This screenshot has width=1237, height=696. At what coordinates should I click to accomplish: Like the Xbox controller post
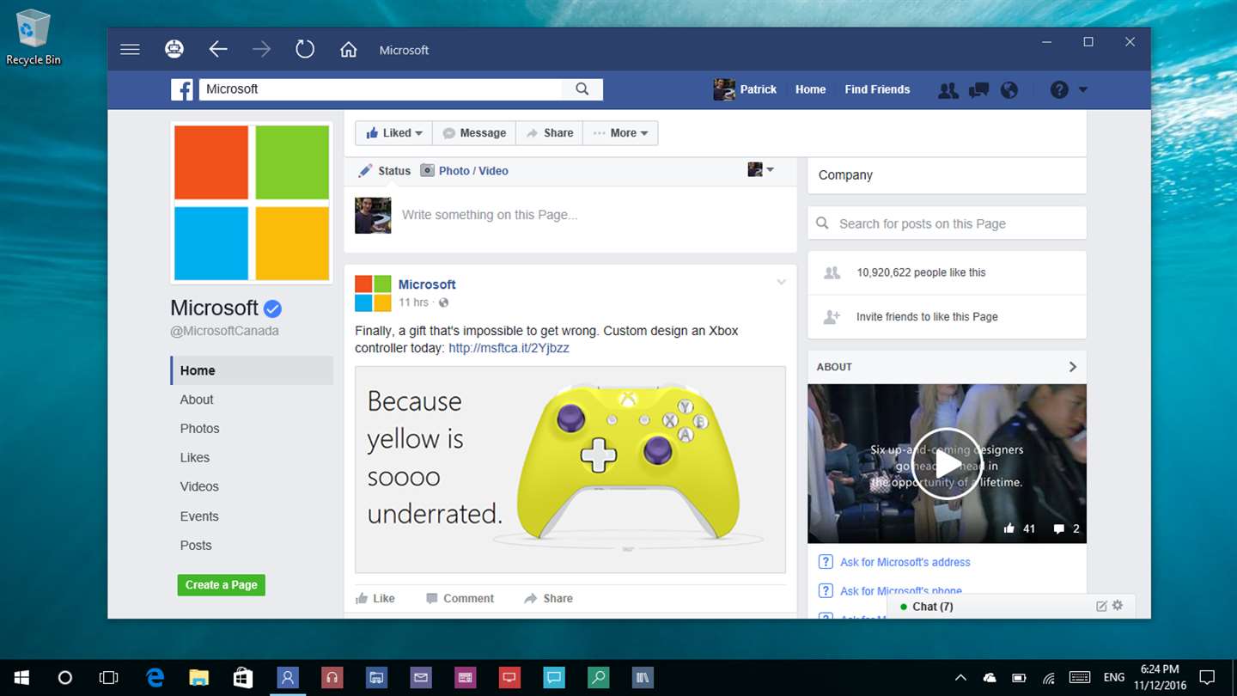tap(375, 598)
